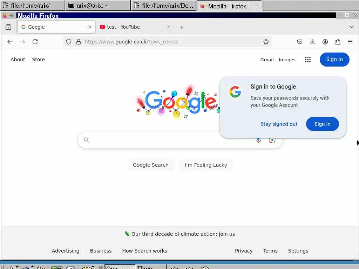
Task: Open the Firefox account icon
Action: point(325,42)
